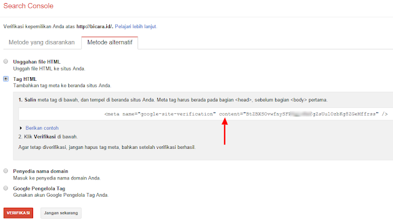Click the 'Agar tetap diverifikasi' note text

[107, 147]
